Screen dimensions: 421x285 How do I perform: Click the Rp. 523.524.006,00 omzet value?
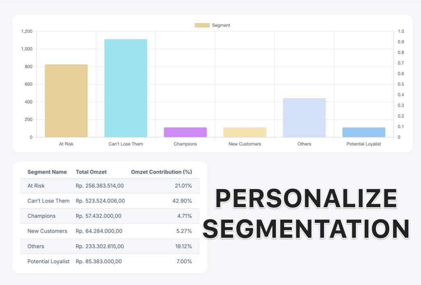coord(100,201)
